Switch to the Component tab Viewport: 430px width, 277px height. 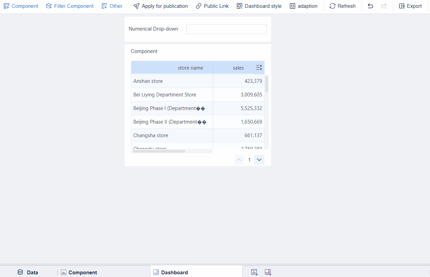click(x=79, y=272)
